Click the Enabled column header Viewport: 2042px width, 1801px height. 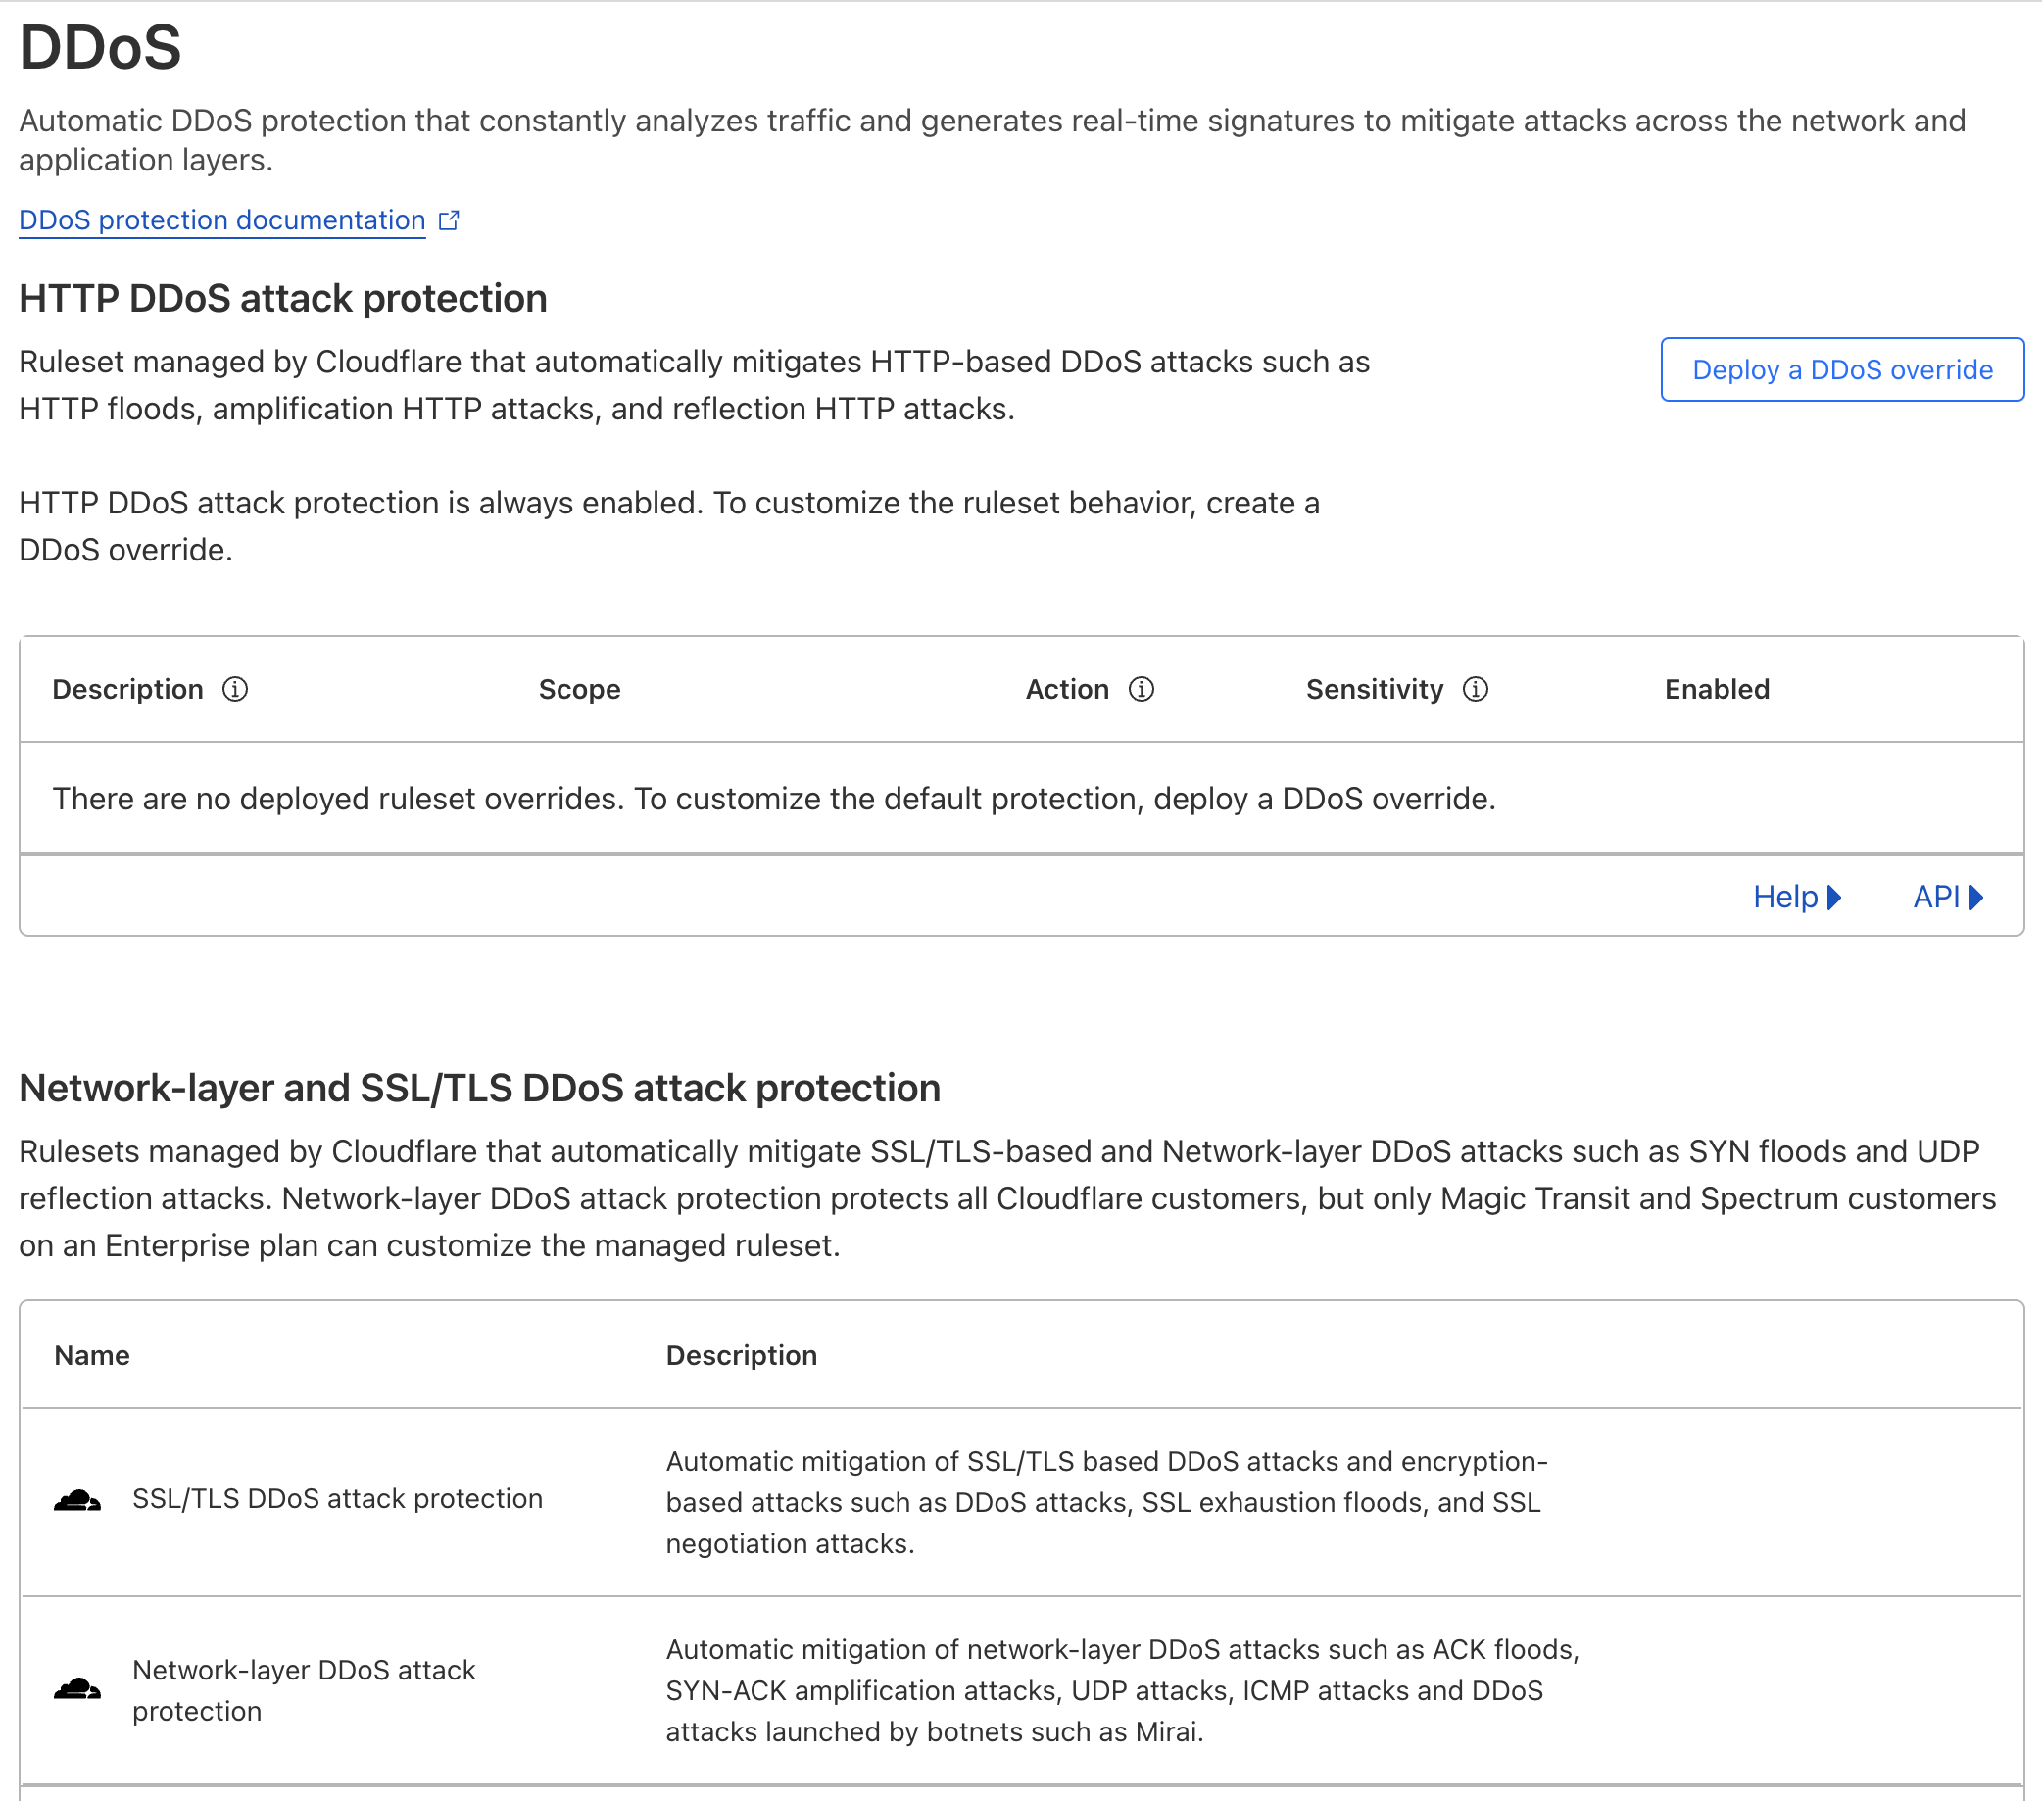point(1717,689)
